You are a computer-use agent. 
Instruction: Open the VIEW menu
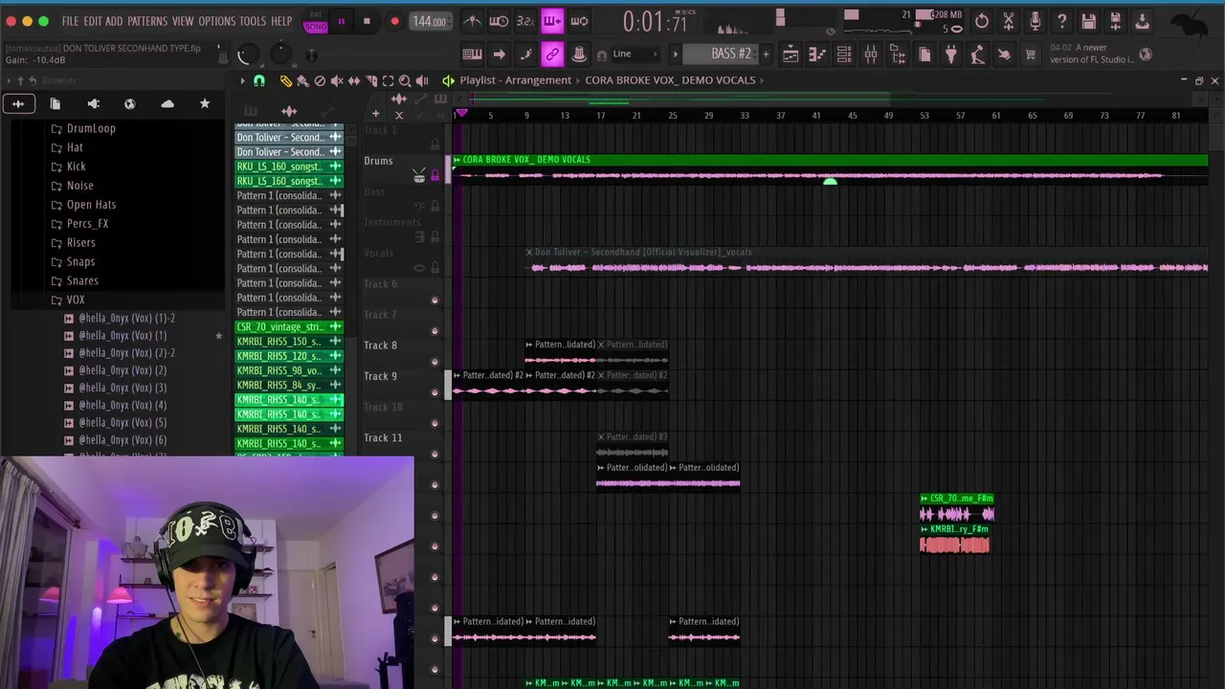pyautogui.click(x=183, y=21)
